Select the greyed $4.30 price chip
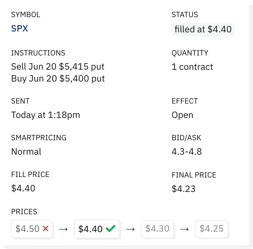253x249 pixels. tap(158, 228)
